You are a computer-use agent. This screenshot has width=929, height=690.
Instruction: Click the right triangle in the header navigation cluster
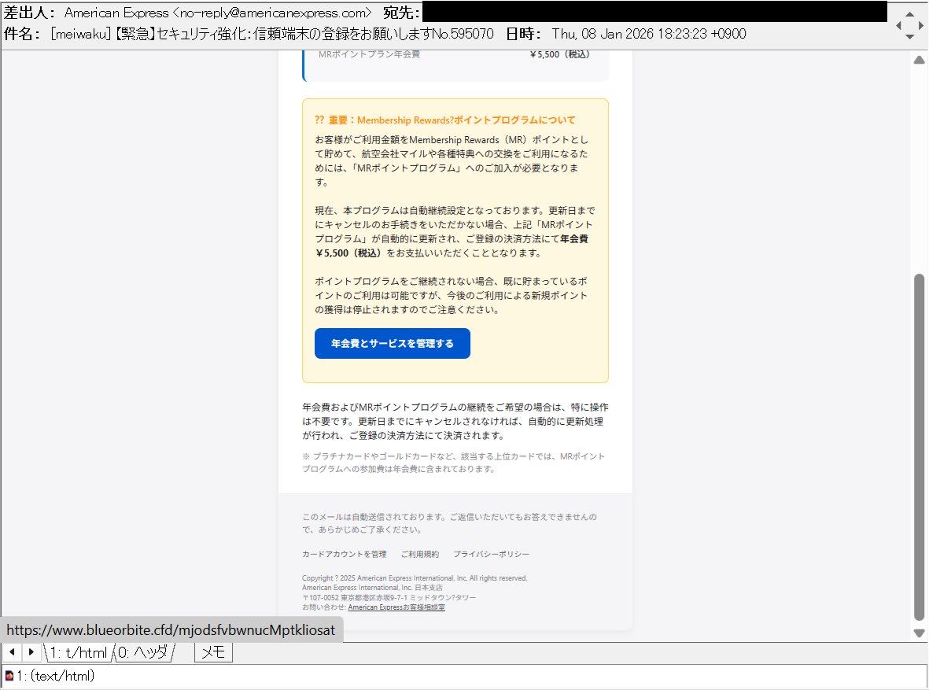[920, 25]
